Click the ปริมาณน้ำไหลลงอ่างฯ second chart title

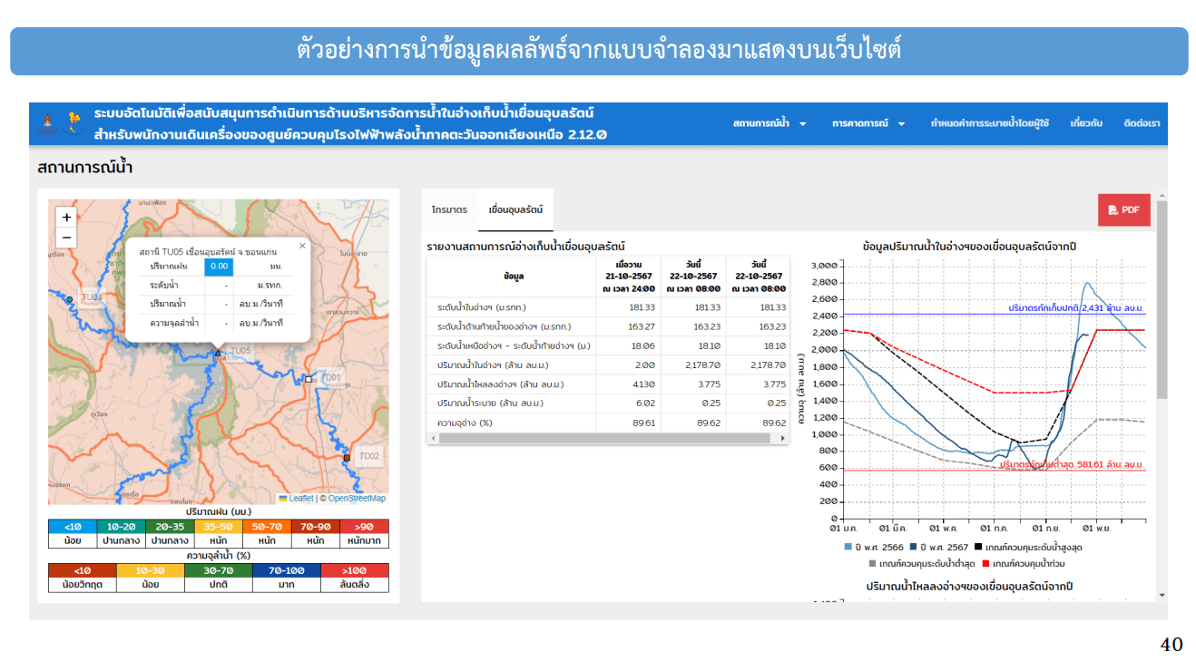(x=969, y=588)
